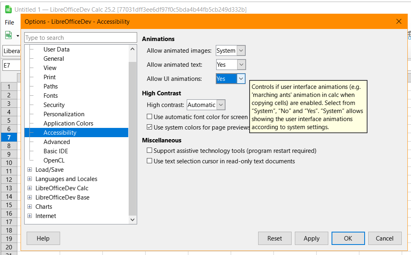Image resolution: width=411 pixels, height=255 pixels.
Task: Open the Allow animated text dropdown
Action: [231, 65]
